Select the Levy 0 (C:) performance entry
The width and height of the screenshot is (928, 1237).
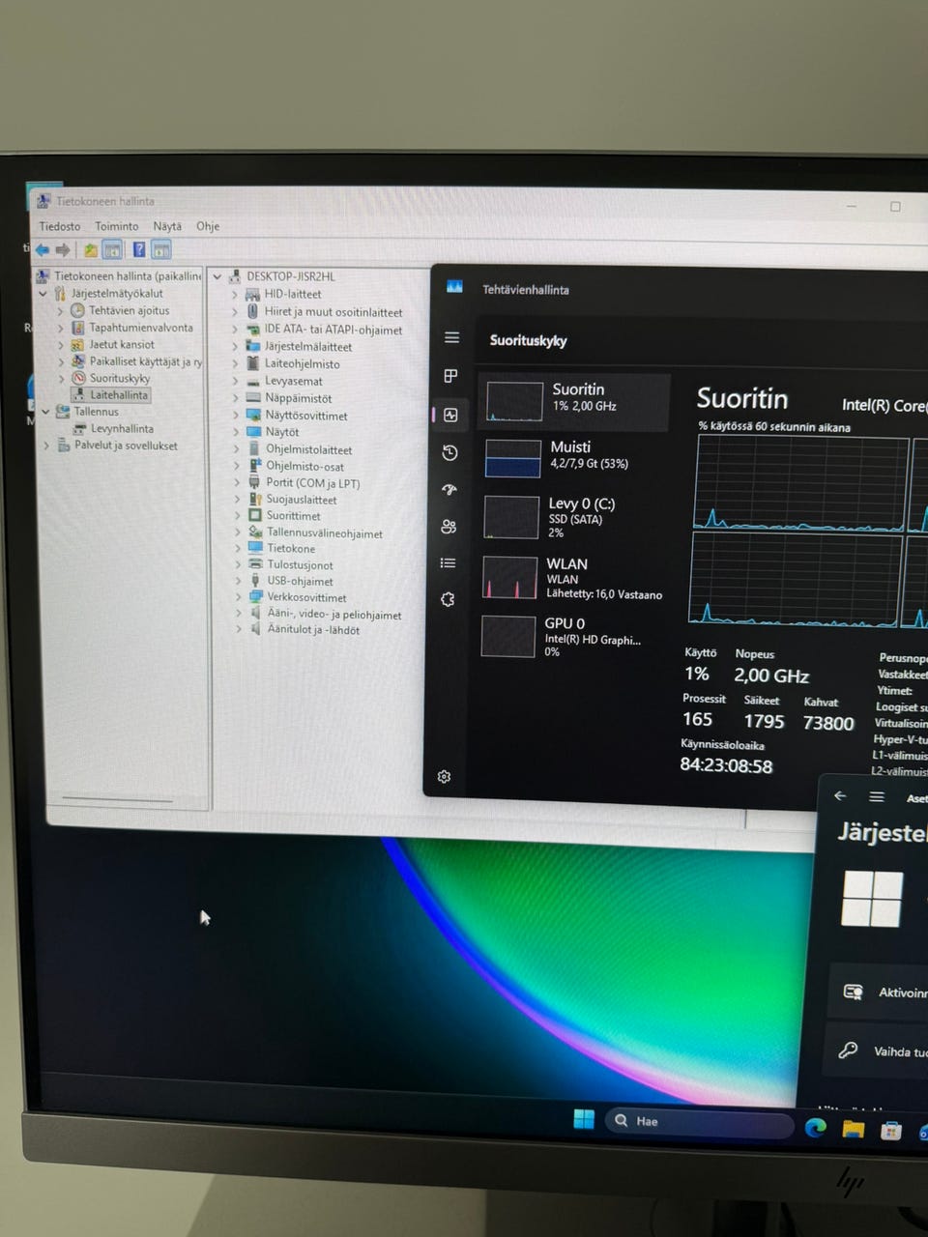[572, 517]
